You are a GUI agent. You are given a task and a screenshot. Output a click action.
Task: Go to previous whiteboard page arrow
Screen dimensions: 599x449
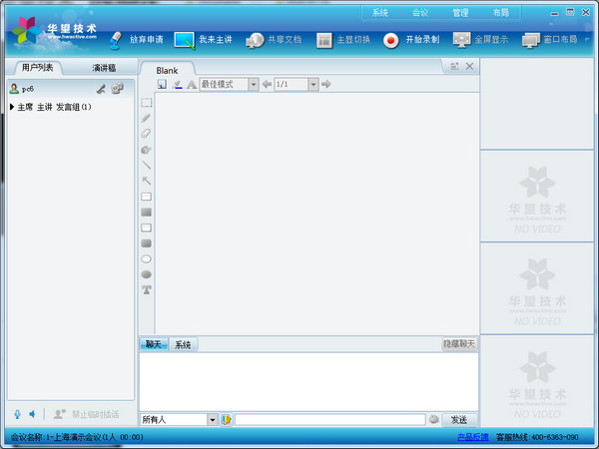coord(267,84)
